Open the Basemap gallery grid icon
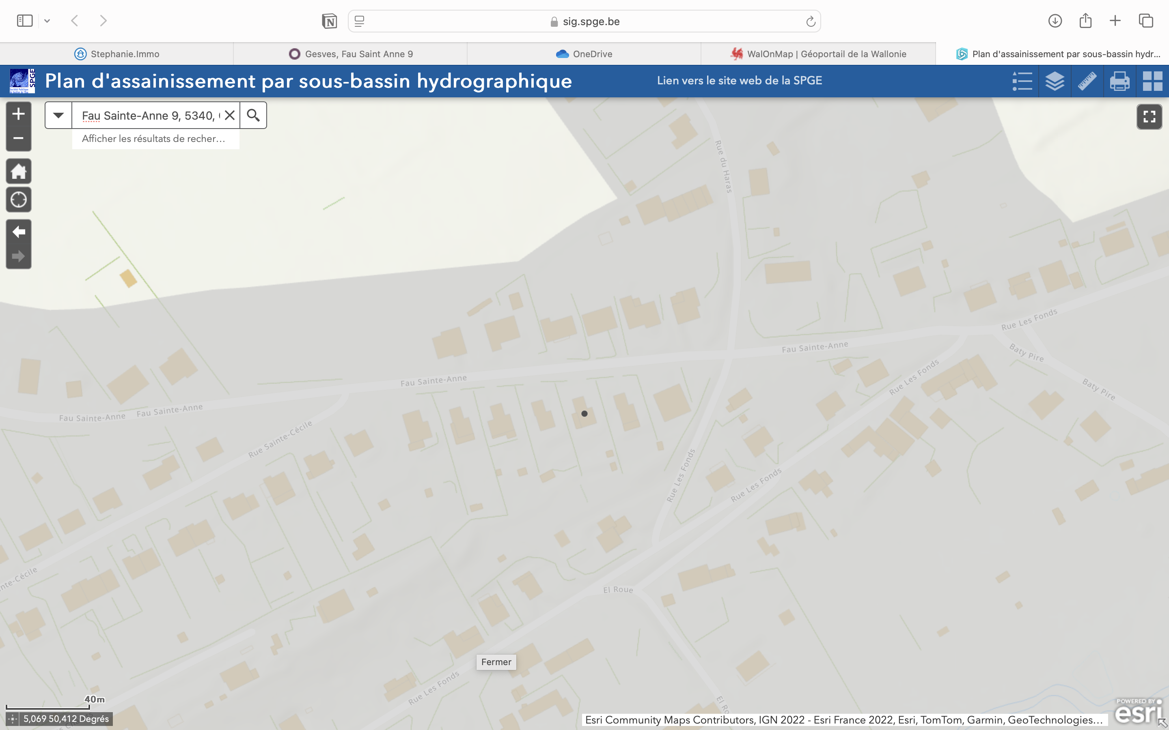The width and height of the screenshot is (1169, 730). coord(1152,81)
